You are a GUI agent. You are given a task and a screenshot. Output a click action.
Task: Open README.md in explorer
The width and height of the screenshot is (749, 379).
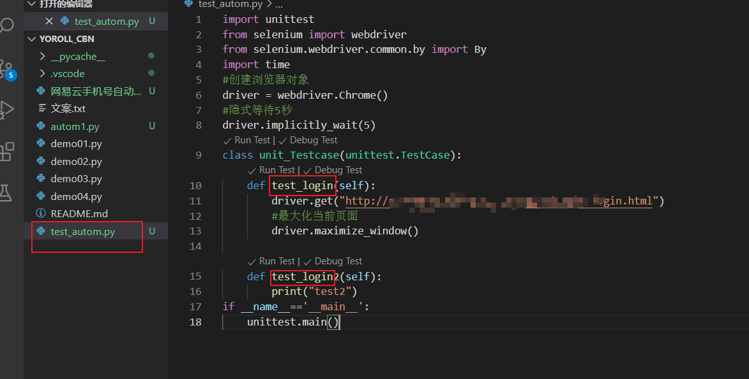click(79, 213)
